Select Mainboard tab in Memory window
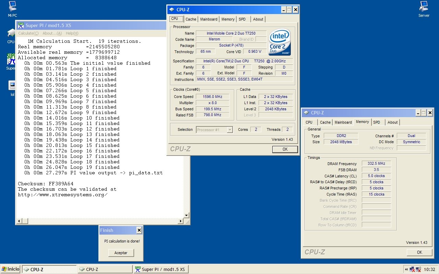This screenshot has height=274, width=439. tap(343, 122)
